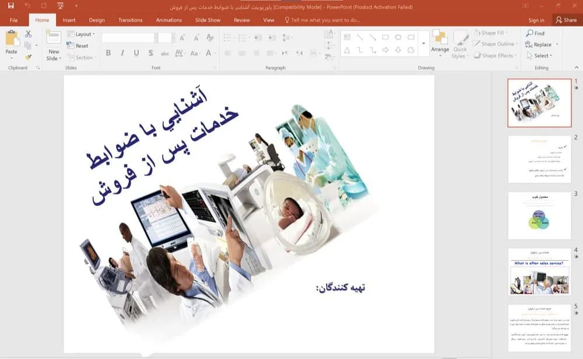The image size is (583, 359).
Task: Click the Find button
Action: (535, 33)
